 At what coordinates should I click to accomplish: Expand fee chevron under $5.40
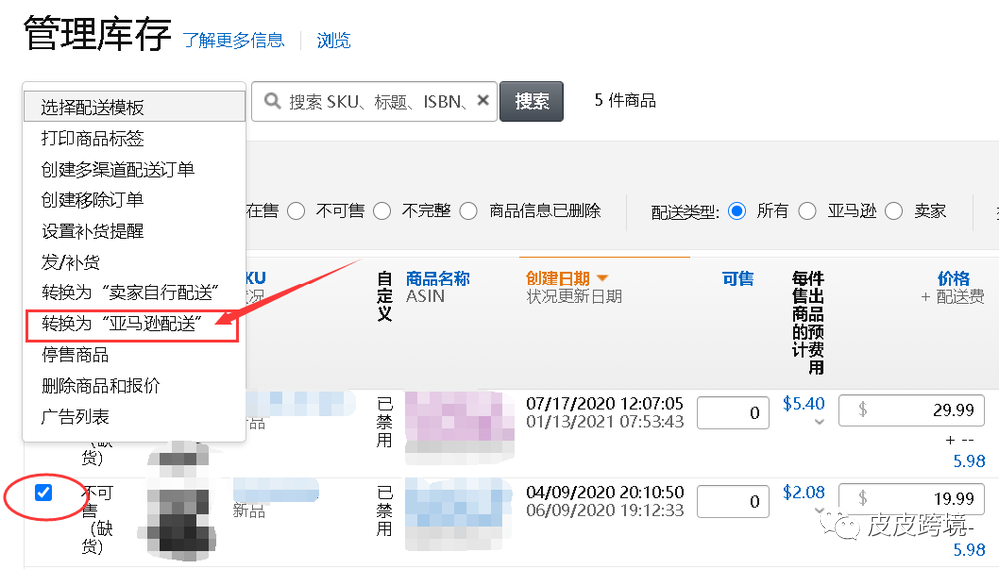point(819,422)
